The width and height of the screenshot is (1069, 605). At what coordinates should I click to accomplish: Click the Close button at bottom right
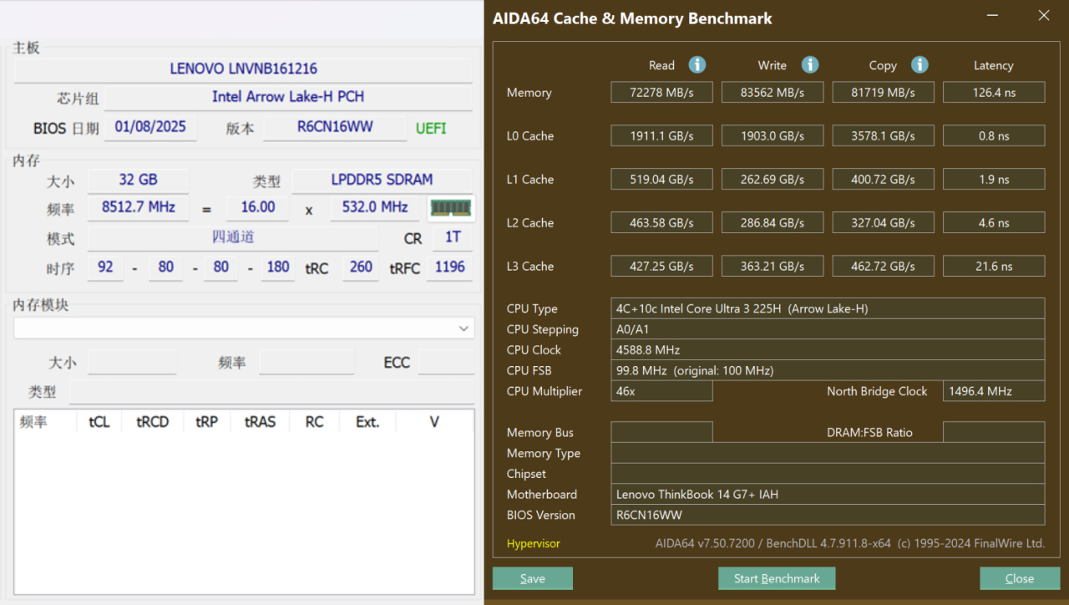point(1020,578)
